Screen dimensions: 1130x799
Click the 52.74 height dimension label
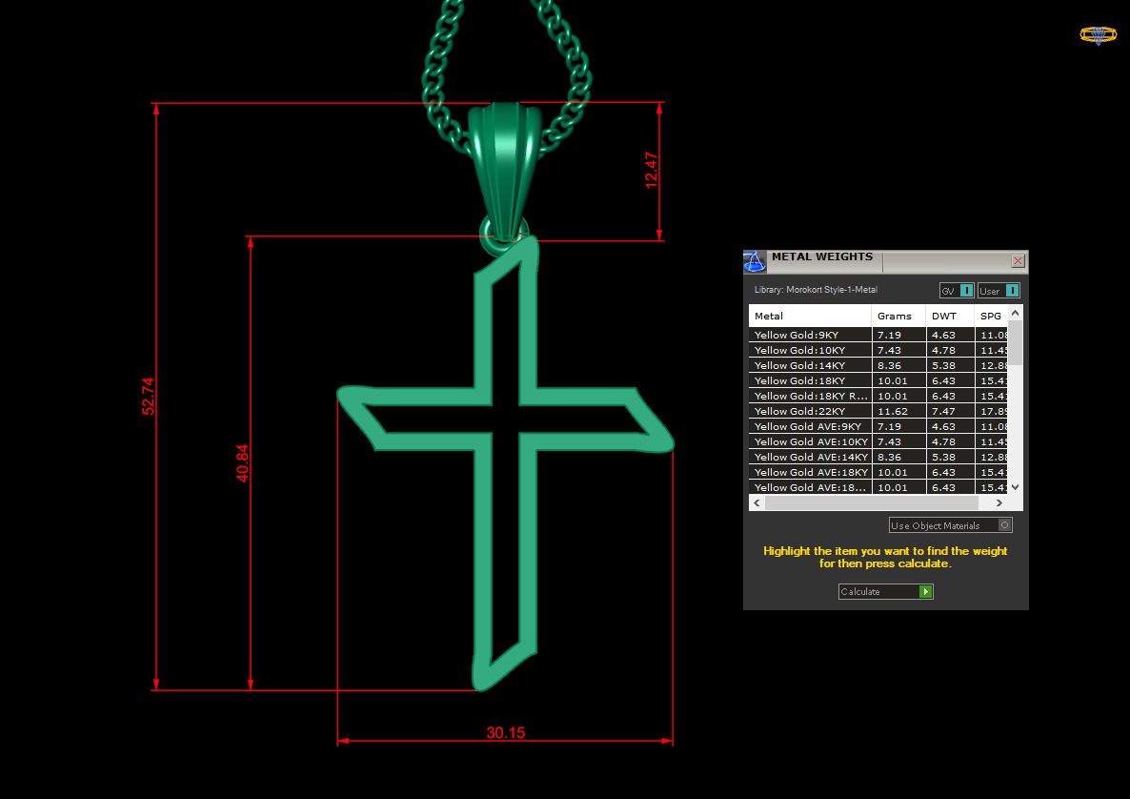point(148,397)
